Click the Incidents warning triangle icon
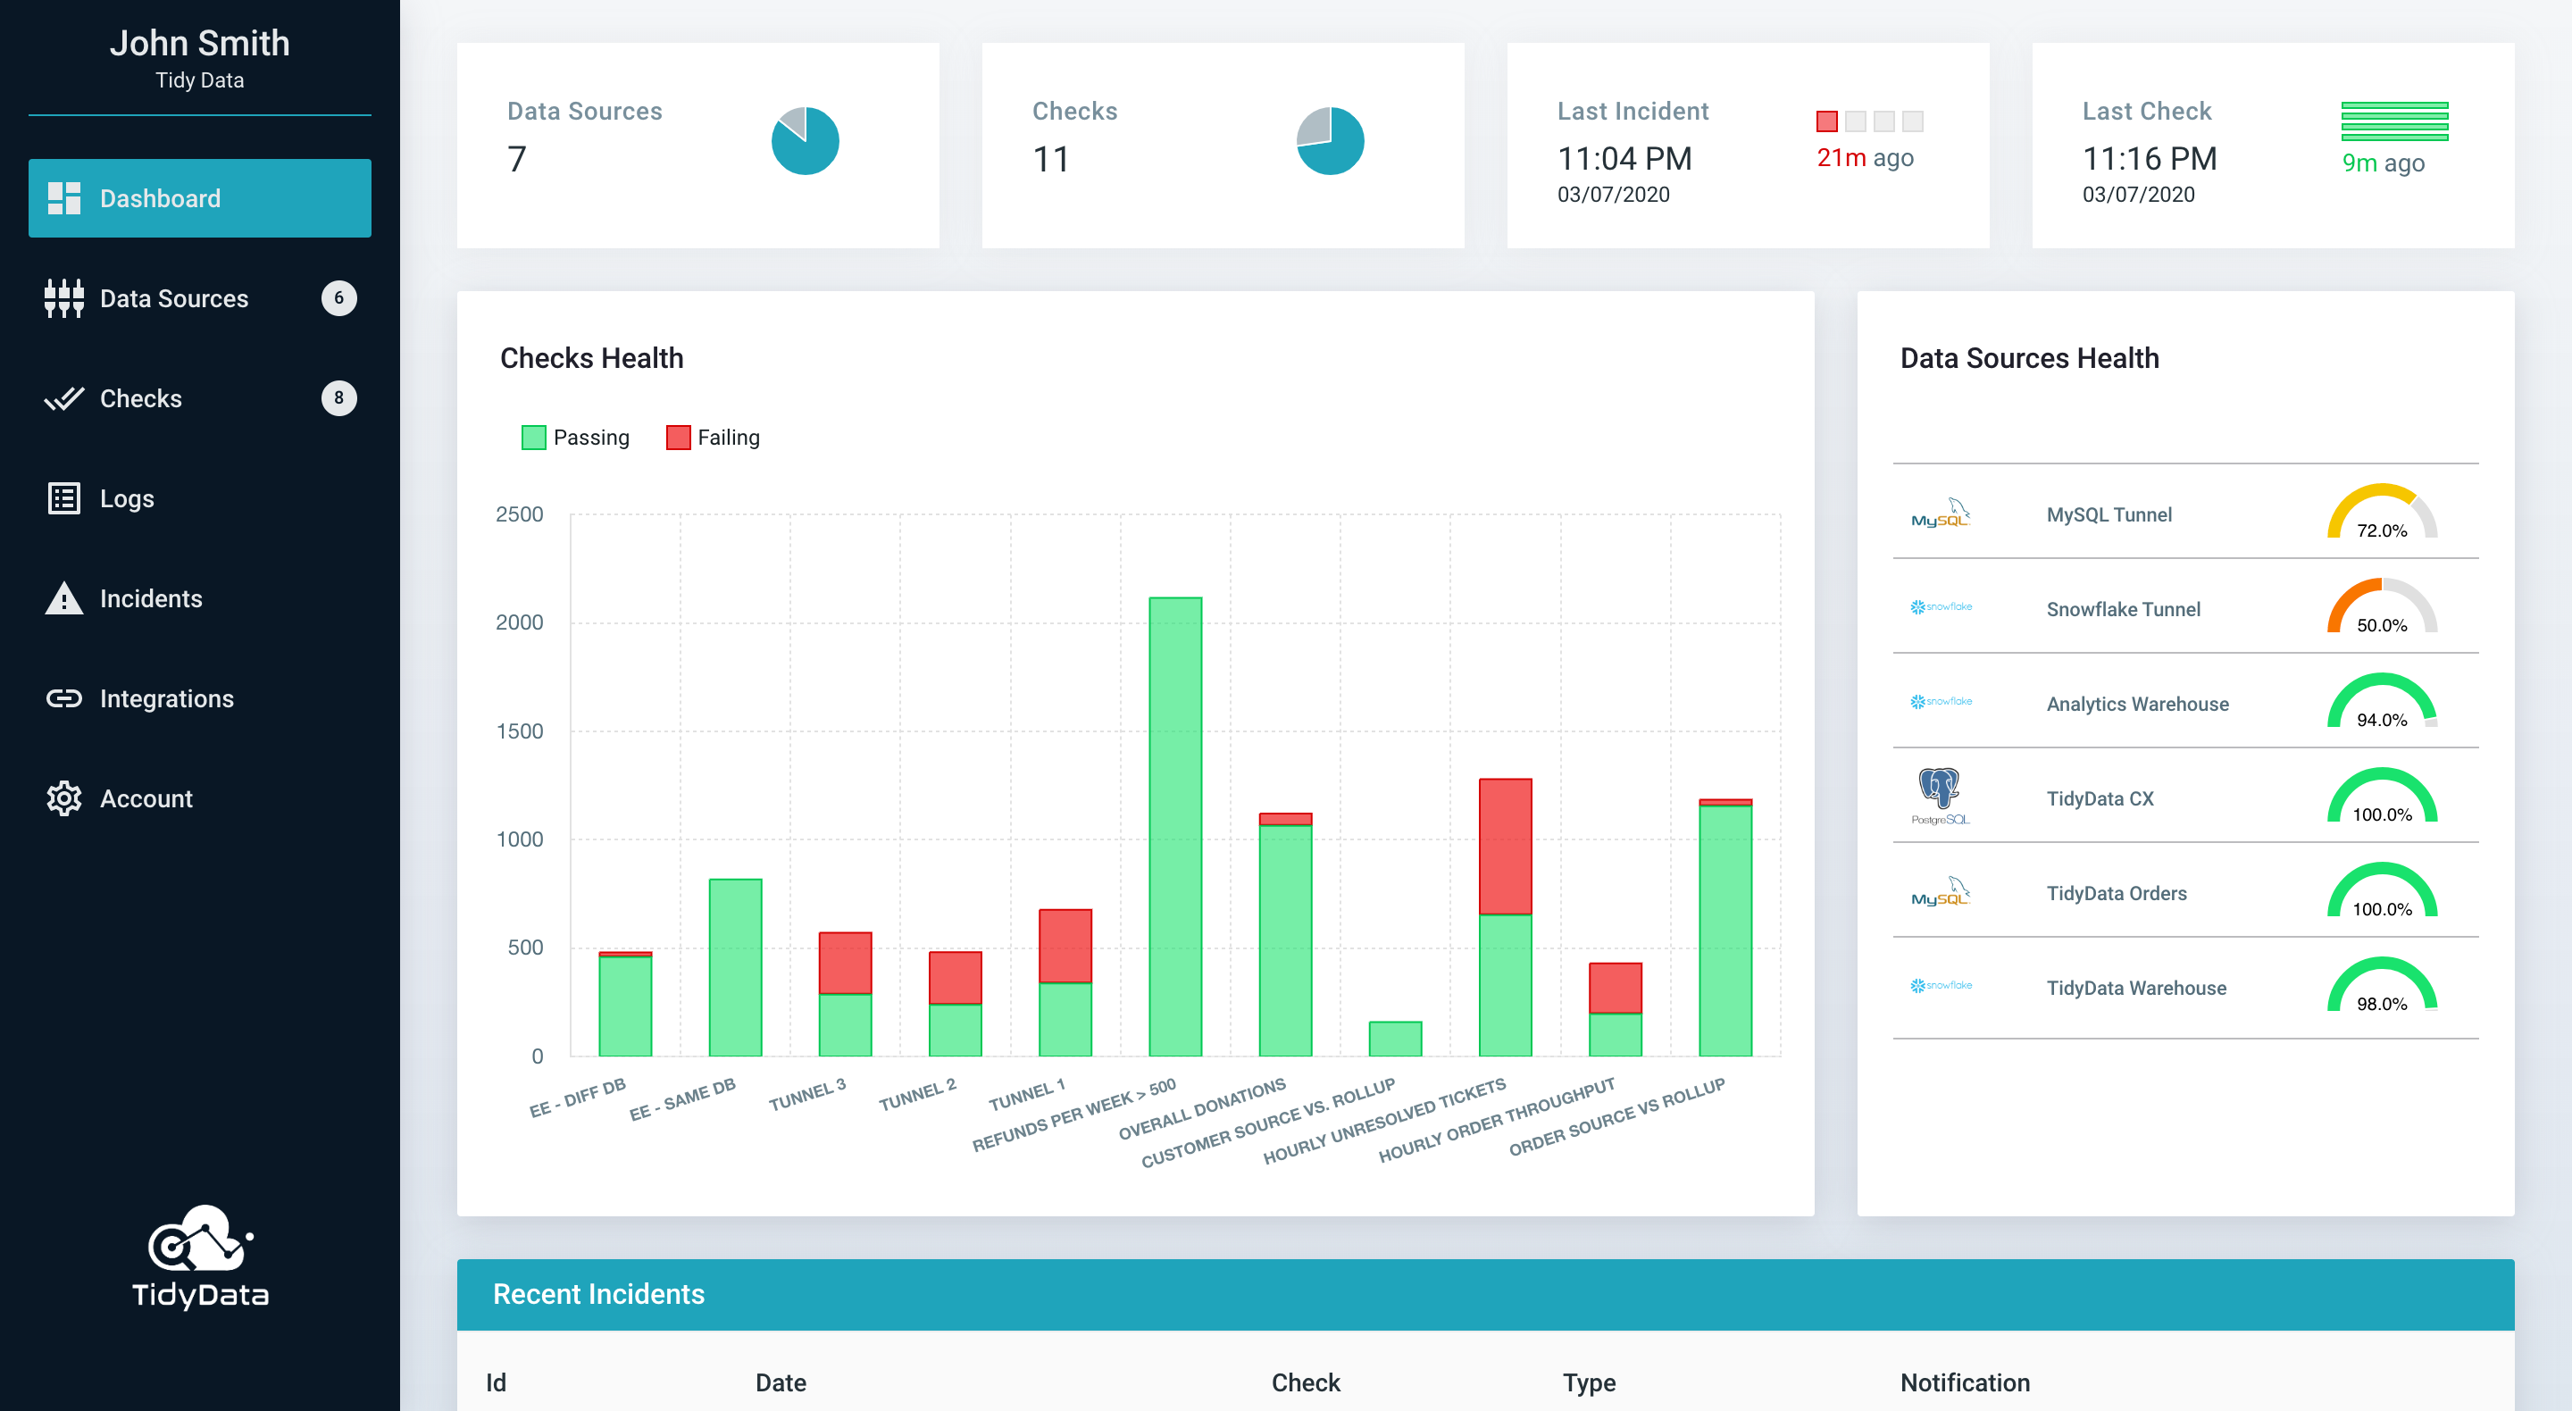Viewport: 2572px width, 1411px height. (64, 598)
